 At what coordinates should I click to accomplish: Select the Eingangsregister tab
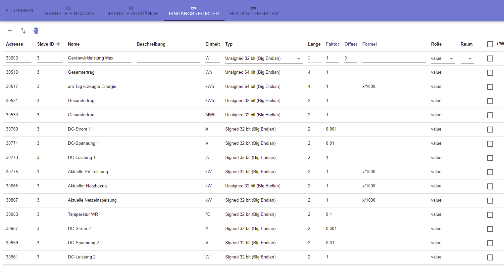[x=194, y=11]
